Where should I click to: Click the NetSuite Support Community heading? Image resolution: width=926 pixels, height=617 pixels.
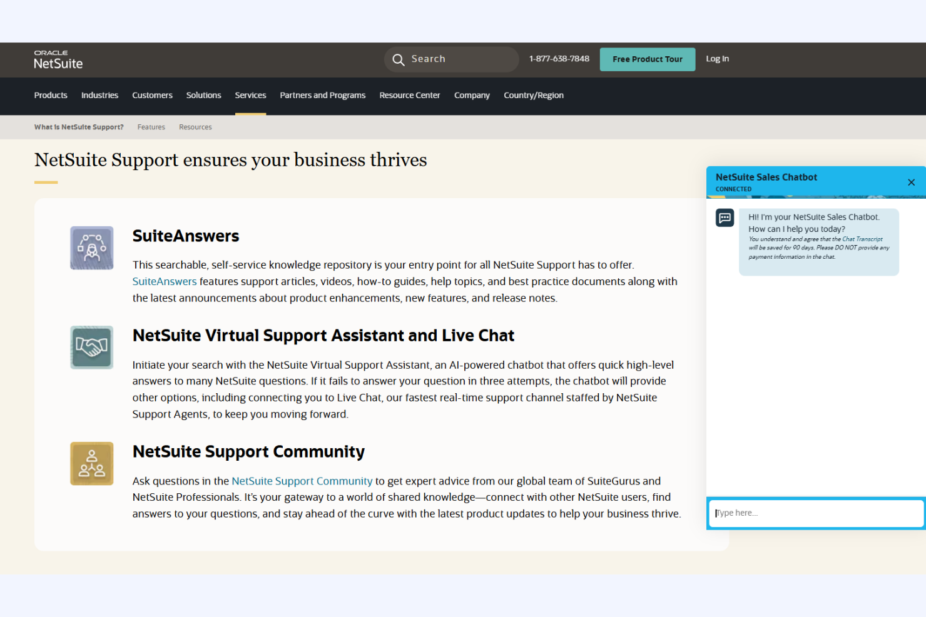tap(248, 451)
